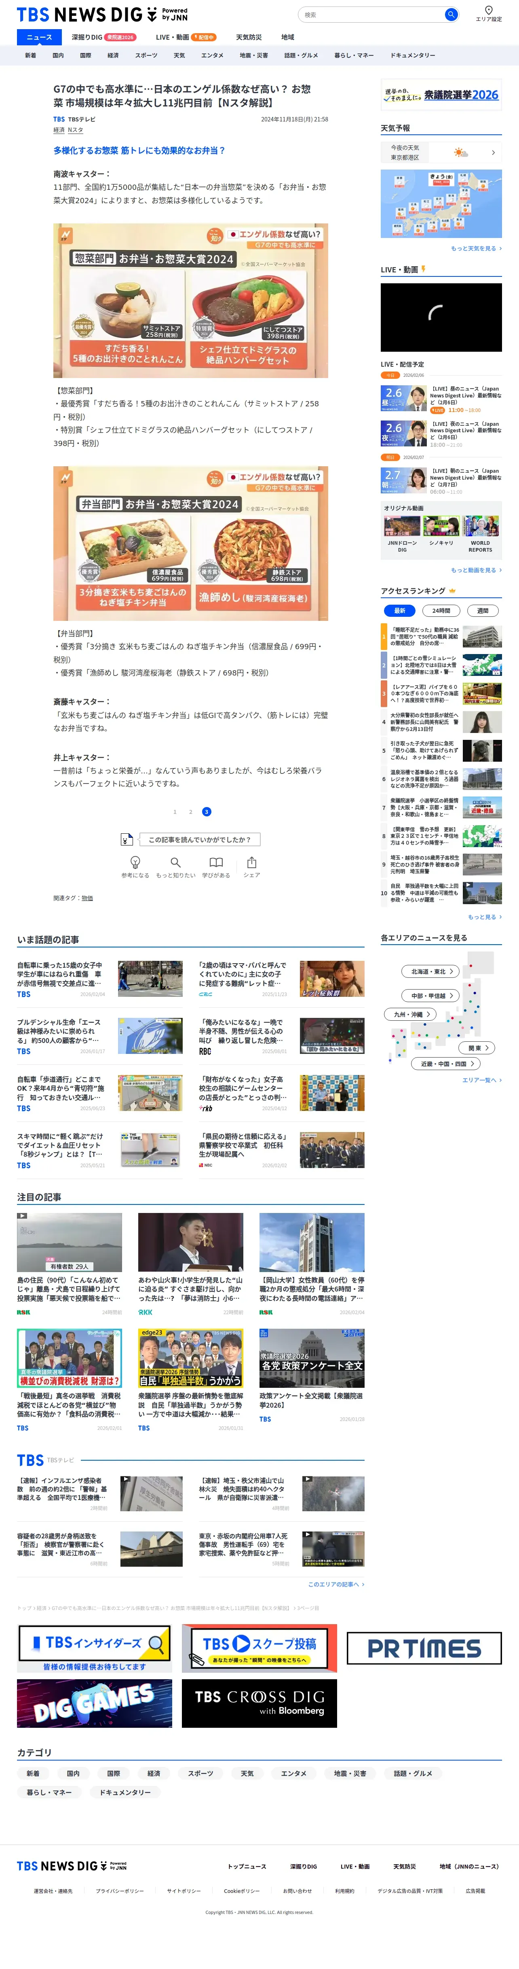Screen dimensions: 519x1969
Task: Select the 週間 ranking filter
Action: pos(482,611)
